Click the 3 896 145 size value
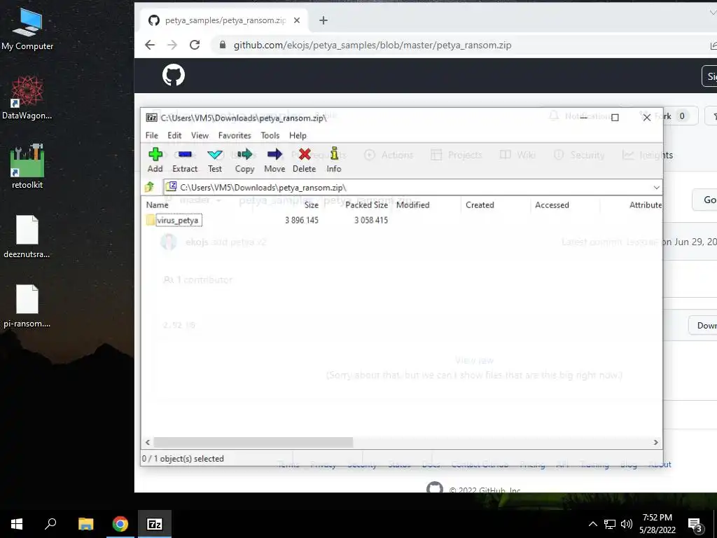This screenshot has width=717, height=538. click(x=301, y=220)
